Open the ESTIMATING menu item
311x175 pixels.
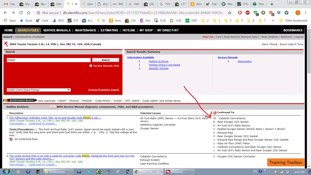point(109,30)
